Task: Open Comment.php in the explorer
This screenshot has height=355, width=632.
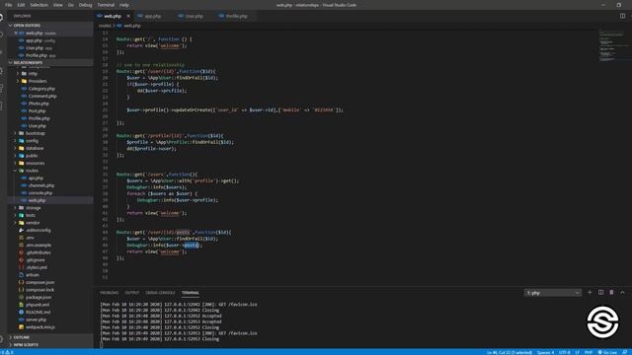Action: point(42,97)
